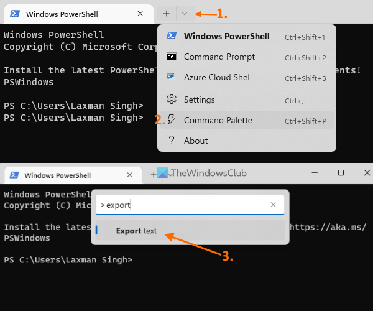The image size is (373, 311).
Task: Expand the profile dropdown chevron in upper title bar
Action: click(185, 13)
